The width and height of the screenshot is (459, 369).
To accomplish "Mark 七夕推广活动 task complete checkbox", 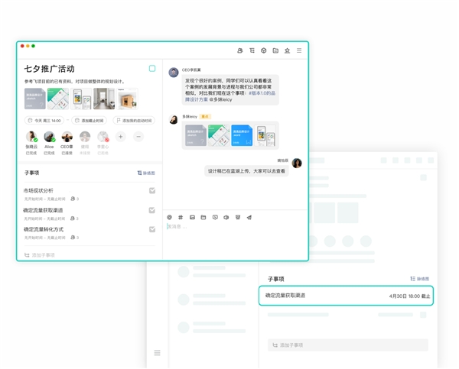I will [152, 69].
